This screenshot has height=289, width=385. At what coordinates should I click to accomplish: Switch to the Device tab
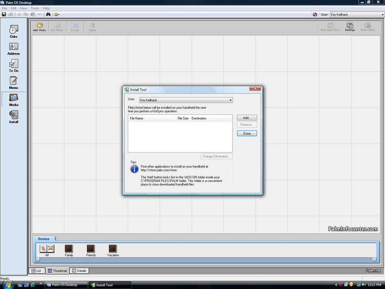(x=44, y=239)
